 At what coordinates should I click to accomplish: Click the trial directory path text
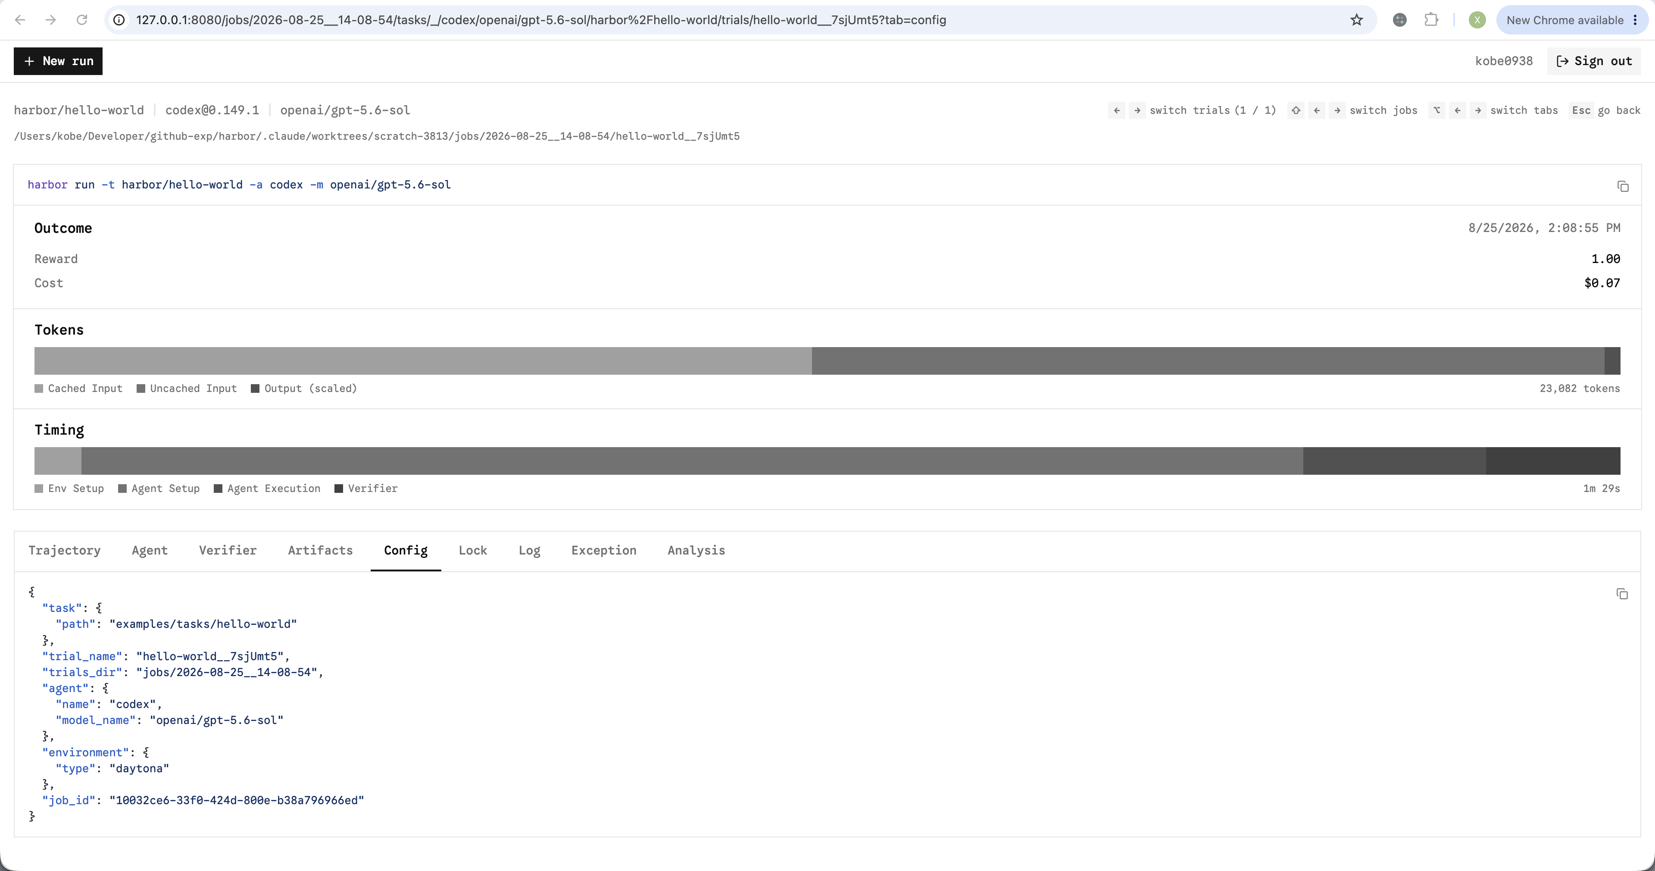pyautogui.click(x=377, y=136)
